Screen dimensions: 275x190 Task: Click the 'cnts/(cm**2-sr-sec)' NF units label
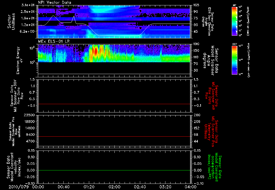[248, 21]
